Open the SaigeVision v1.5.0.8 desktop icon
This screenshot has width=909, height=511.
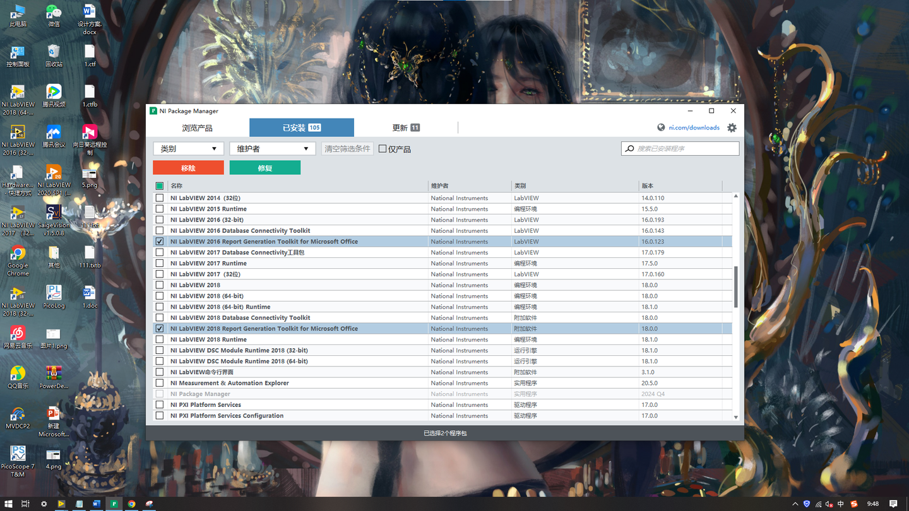(x=54, y=220)
